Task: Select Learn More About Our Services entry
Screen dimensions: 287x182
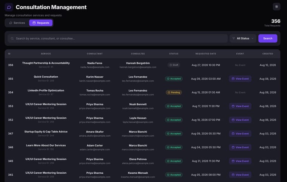Action: click(46, 145)
